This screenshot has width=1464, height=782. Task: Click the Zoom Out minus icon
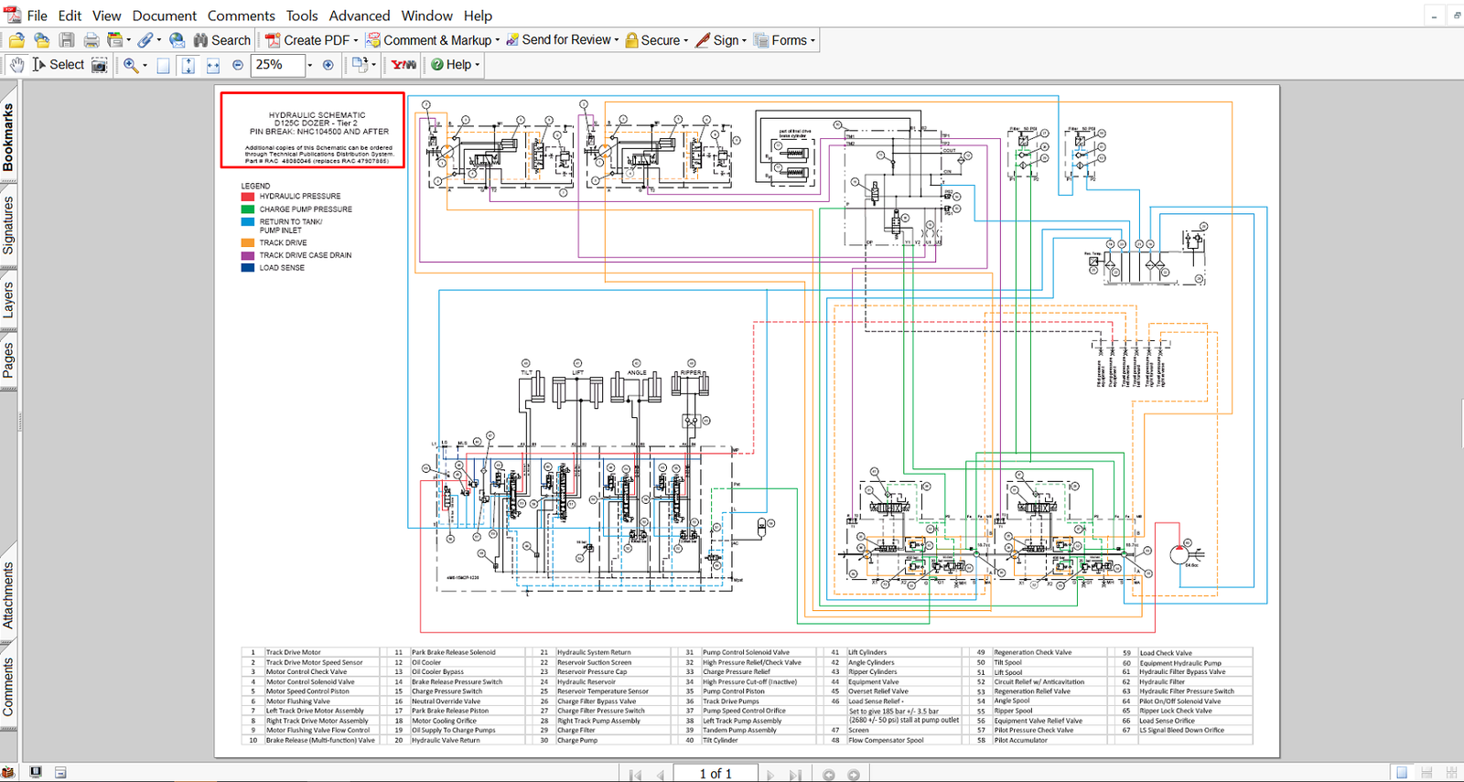(x=238, y=65)
